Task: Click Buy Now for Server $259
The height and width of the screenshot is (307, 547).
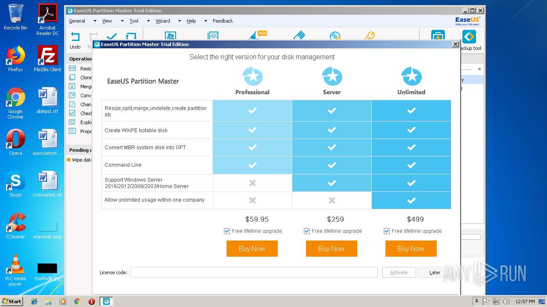Action: pos(332,249)
